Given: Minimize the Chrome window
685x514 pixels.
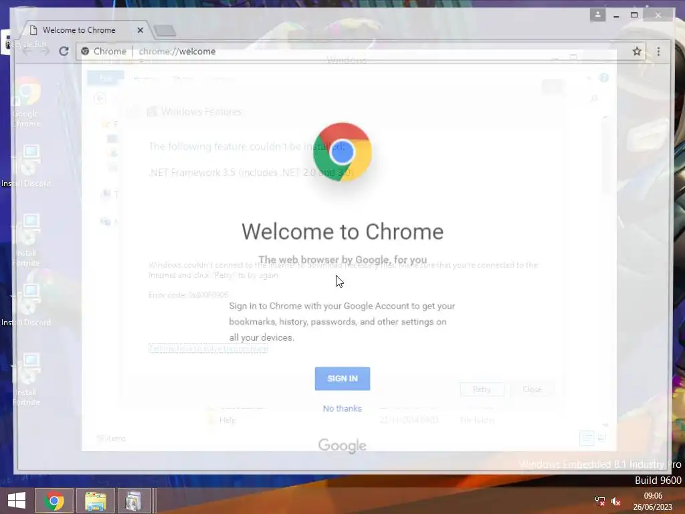Looking at the screenshot, I should 616,15.
